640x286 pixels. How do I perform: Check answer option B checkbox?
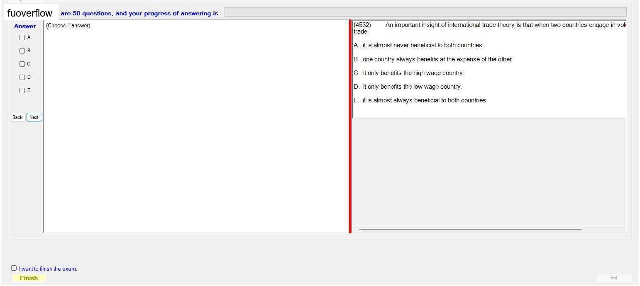coord(22,51)
